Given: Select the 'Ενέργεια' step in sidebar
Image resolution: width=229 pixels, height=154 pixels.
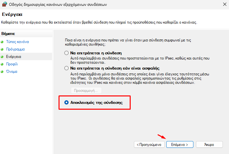Looking at the screenshot, I should pos(14,57).
